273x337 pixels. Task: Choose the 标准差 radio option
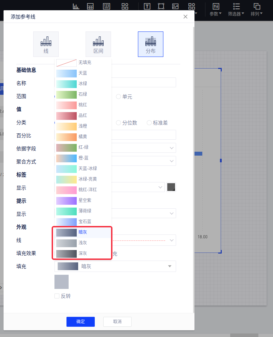coord(149,123)
